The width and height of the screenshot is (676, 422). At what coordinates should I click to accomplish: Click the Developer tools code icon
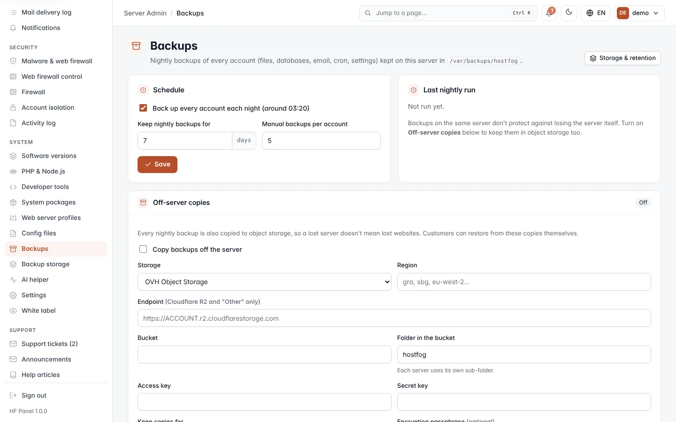(x=13, y=187)
